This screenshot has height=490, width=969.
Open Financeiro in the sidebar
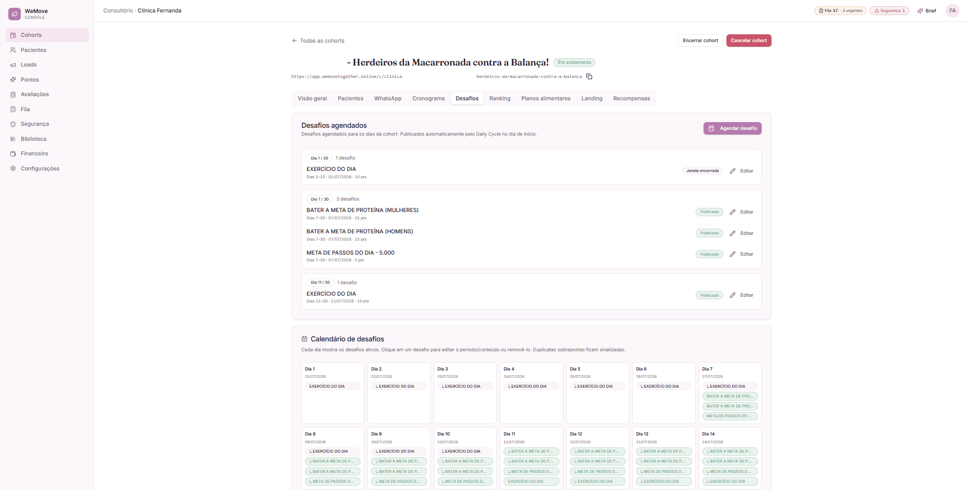[x=47, y=154]
